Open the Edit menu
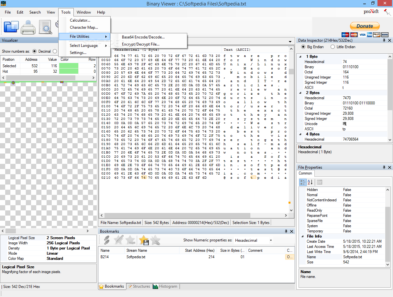 pyautogui.click(x=20, y=12)
